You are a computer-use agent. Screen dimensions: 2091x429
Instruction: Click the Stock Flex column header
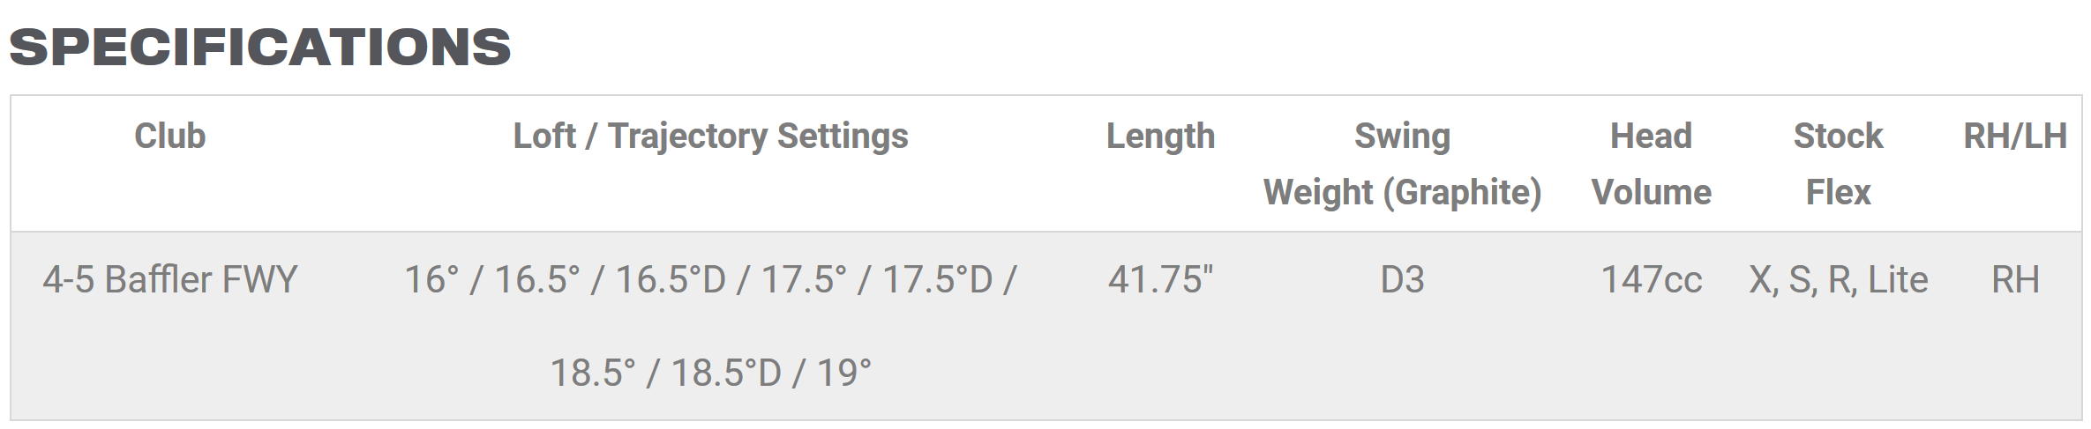click(1838, 165)
